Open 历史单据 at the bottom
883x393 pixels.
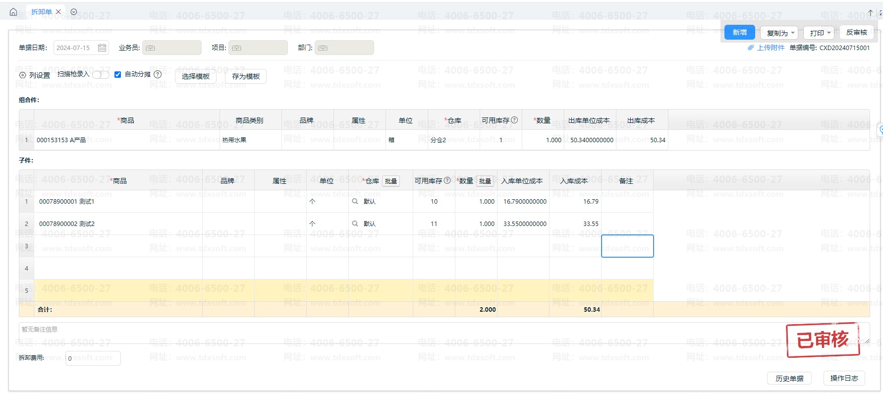click(x=789, y=378)
